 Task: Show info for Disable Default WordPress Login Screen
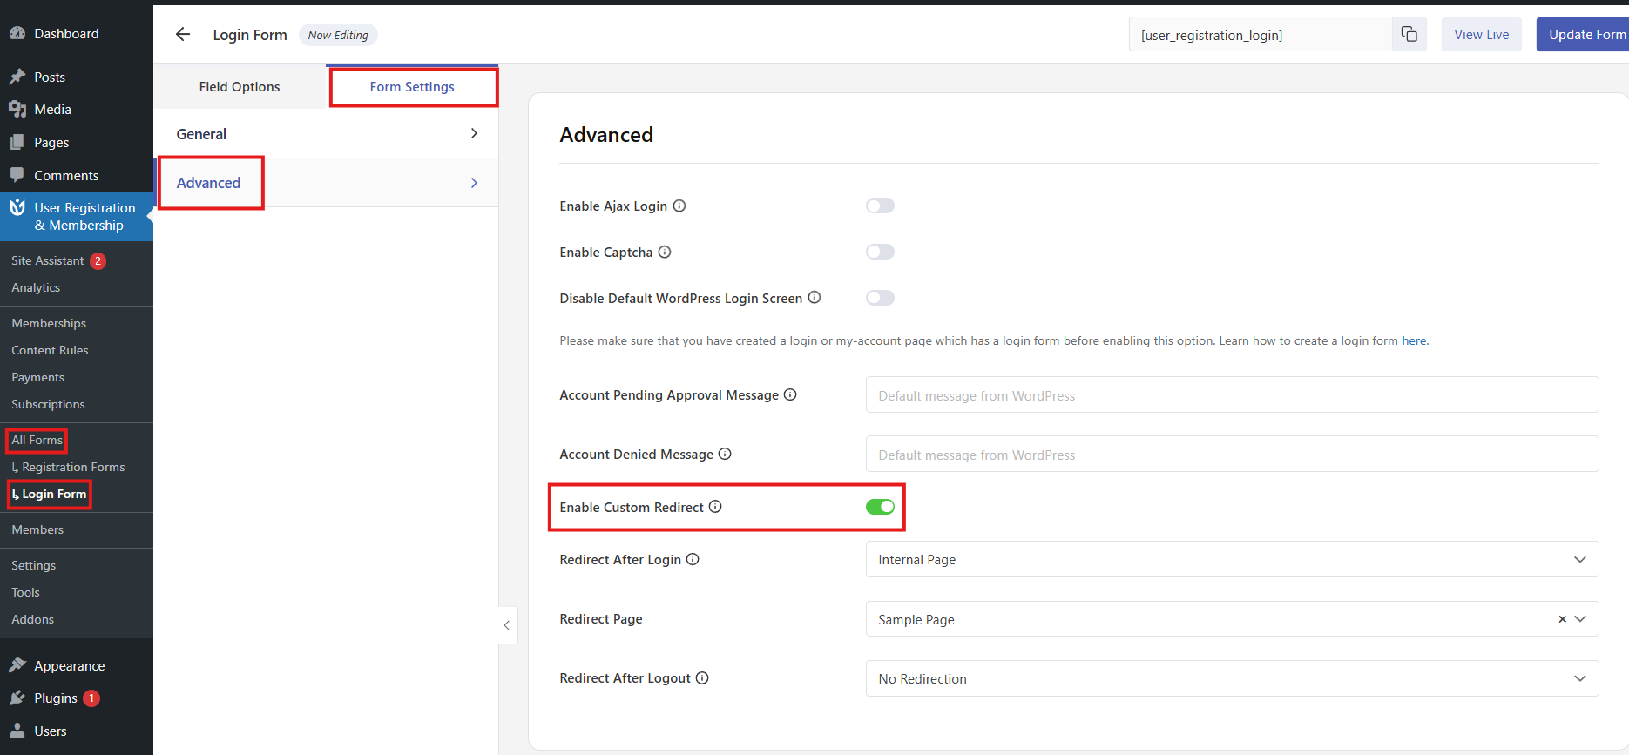814,297
